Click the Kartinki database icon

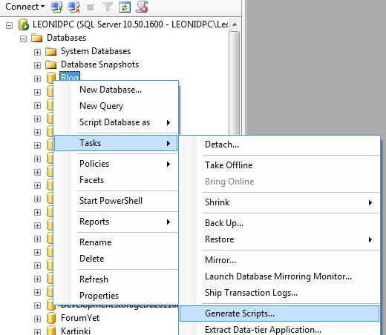51,331
